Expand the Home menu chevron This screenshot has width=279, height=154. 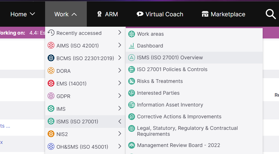[32, 14]
